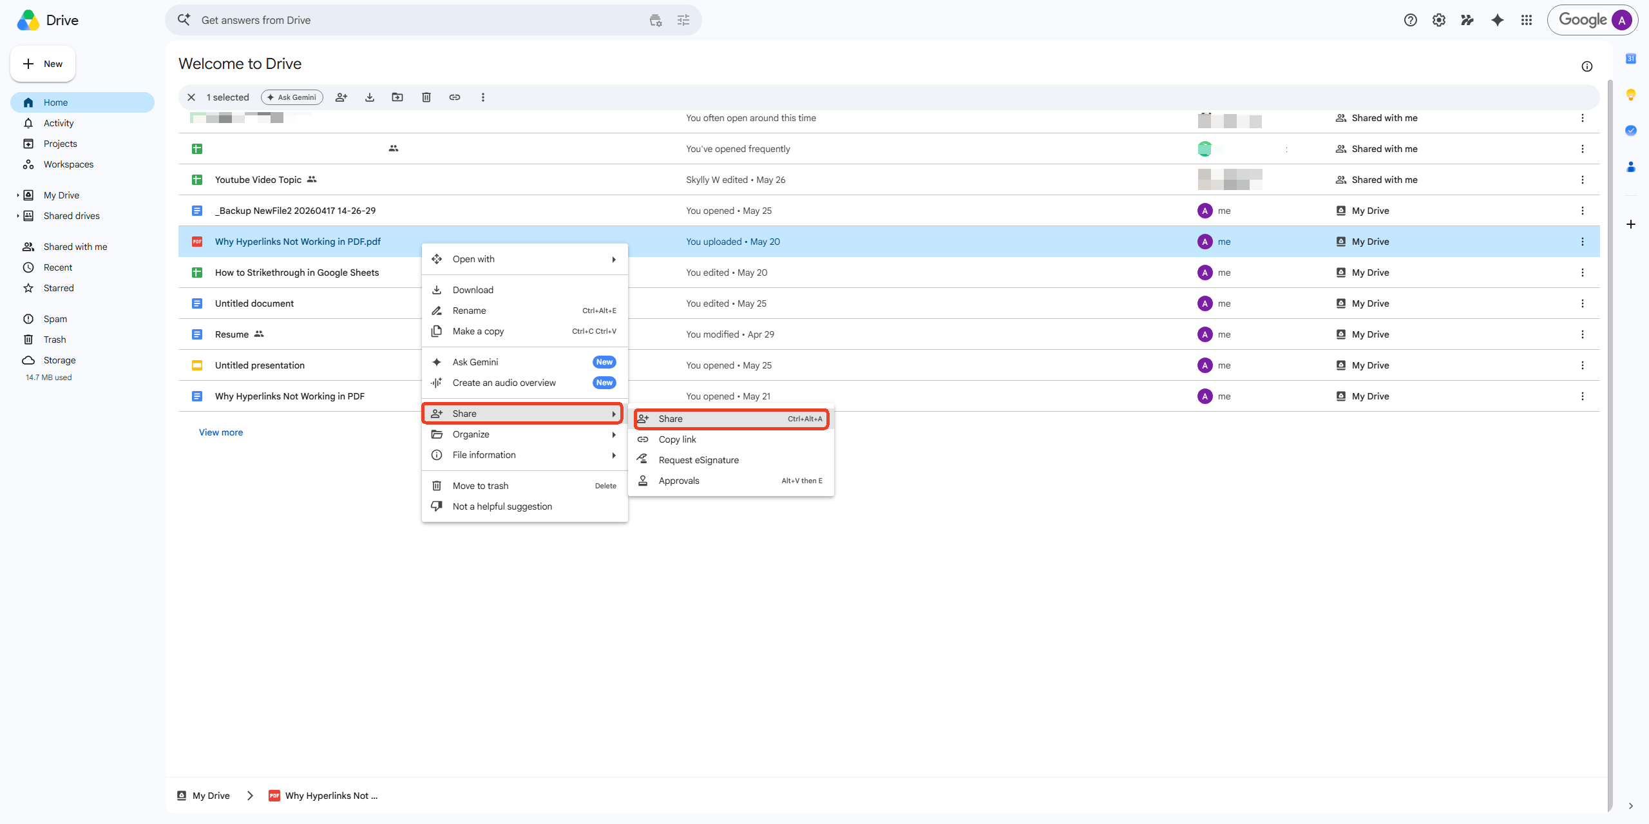Choose Create an audio overview
1649x824 pixels.
[524, 383]
